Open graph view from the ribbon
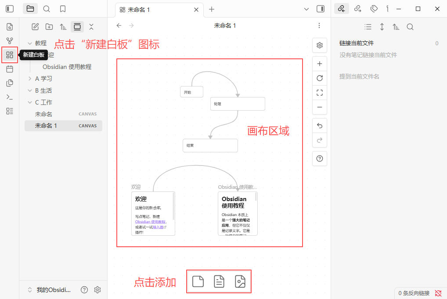The width and height of the screenshot is (447, 299). [x=10, y=41]
